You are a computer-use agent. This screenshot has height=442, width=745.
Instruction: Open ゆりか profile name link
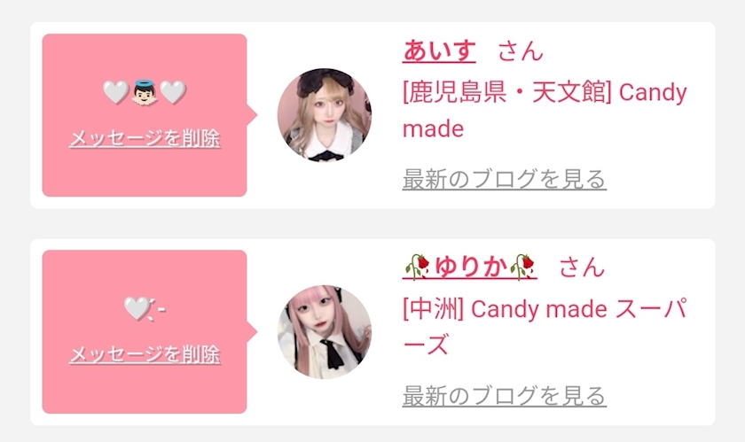470,267
